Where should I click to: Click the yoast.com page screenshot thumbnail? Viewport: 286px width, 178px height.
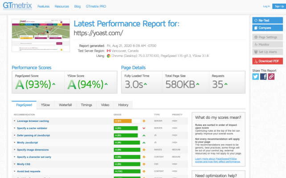pos(41,38)
